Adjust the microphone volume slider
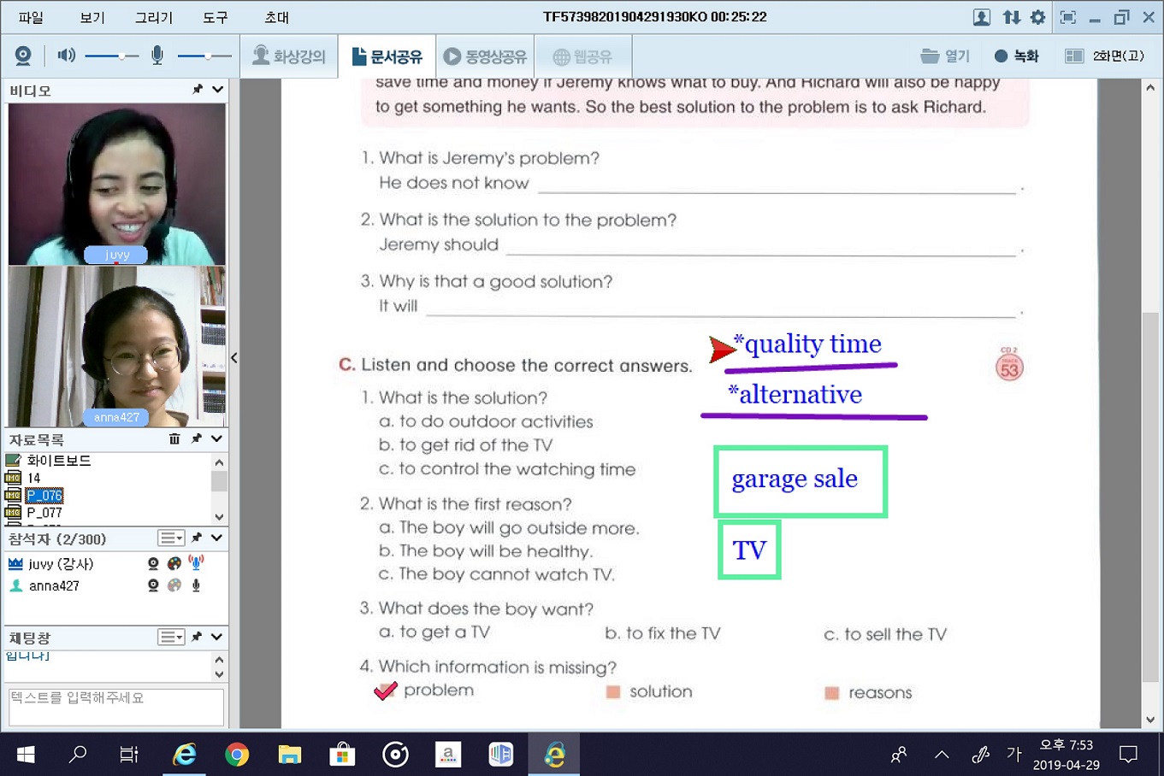The width and height of the screenshot is (1164, 776). click(207, 56)
